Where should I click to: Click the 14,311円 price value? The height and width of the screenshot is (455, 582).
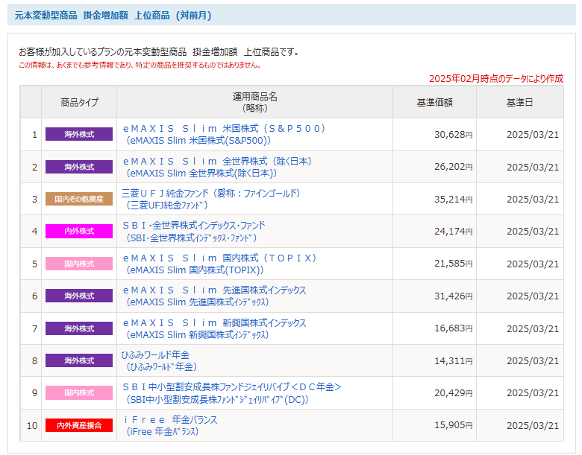point(453,361)
